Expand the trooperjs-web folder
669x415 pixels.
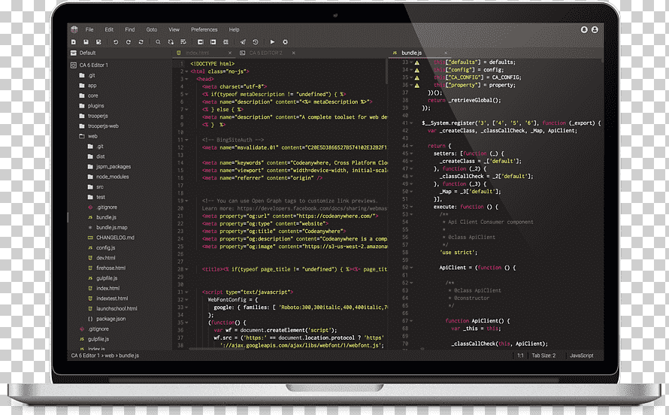click(103, 126)
